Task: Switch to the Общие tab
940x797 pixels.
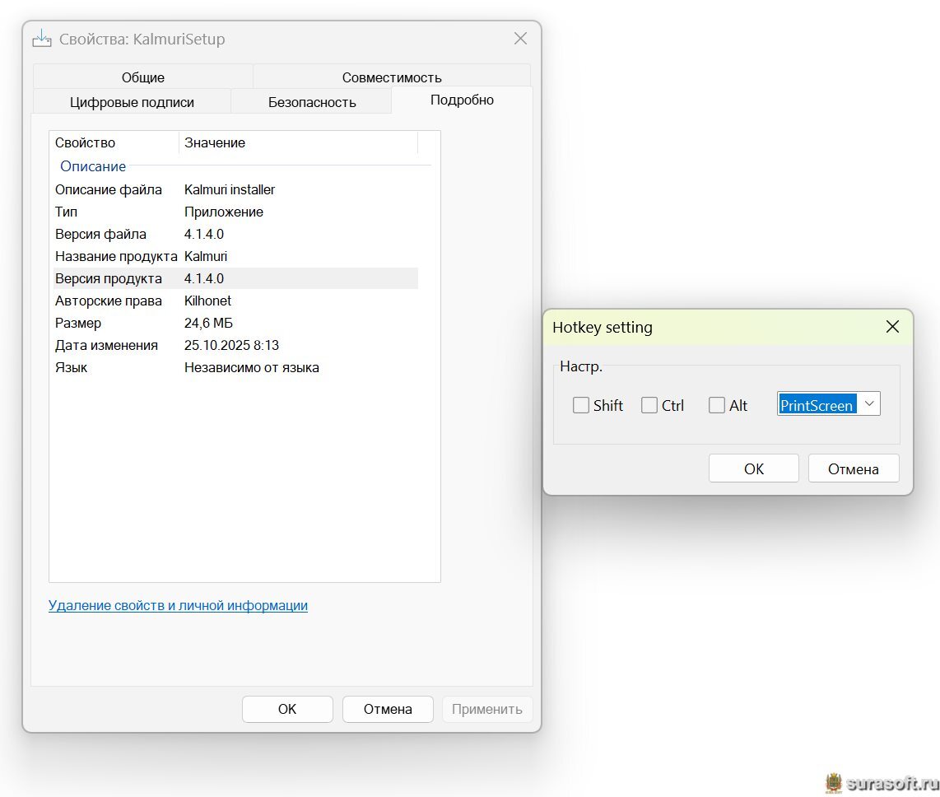Action: 142,77
